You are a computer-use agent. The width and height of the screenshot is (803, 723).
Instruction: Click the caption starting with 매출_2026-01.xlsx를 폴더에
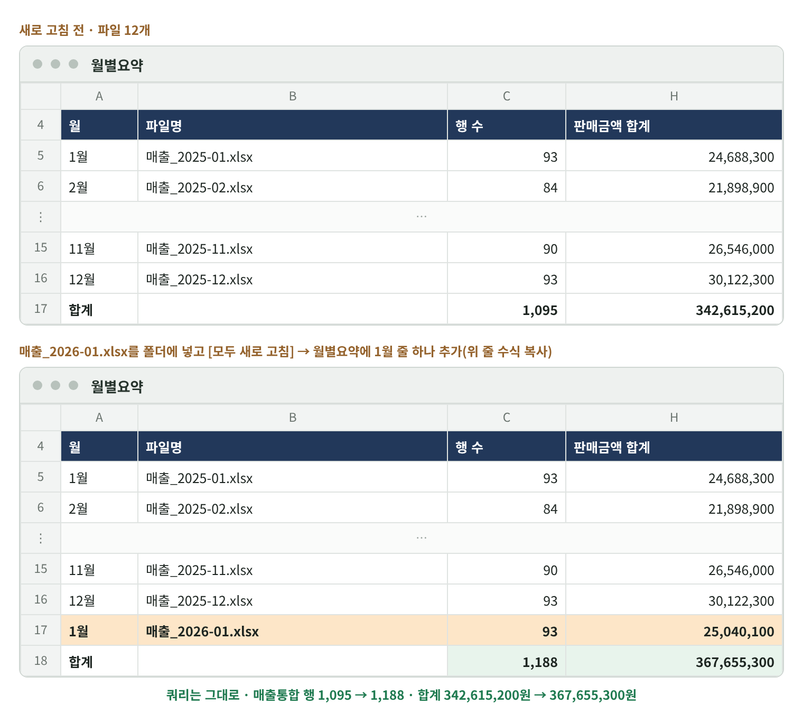click(x=285, y=351)
